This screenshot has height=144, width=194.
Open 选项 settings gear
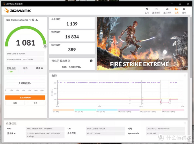(184, 10)
